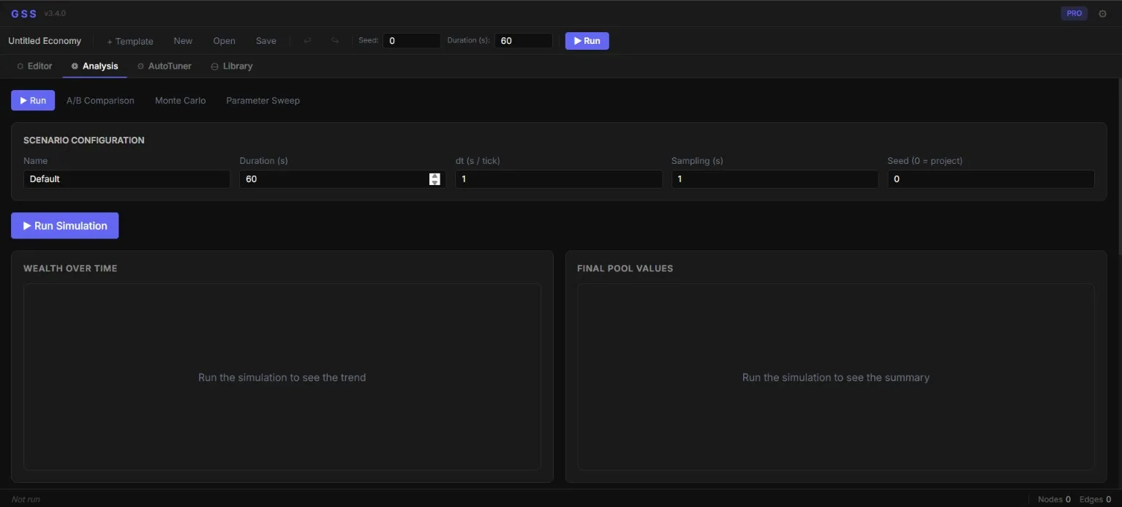Screen dimensions: 1122x507
Task: Click the Sampling (s) field
Action: tap(775, 179)
